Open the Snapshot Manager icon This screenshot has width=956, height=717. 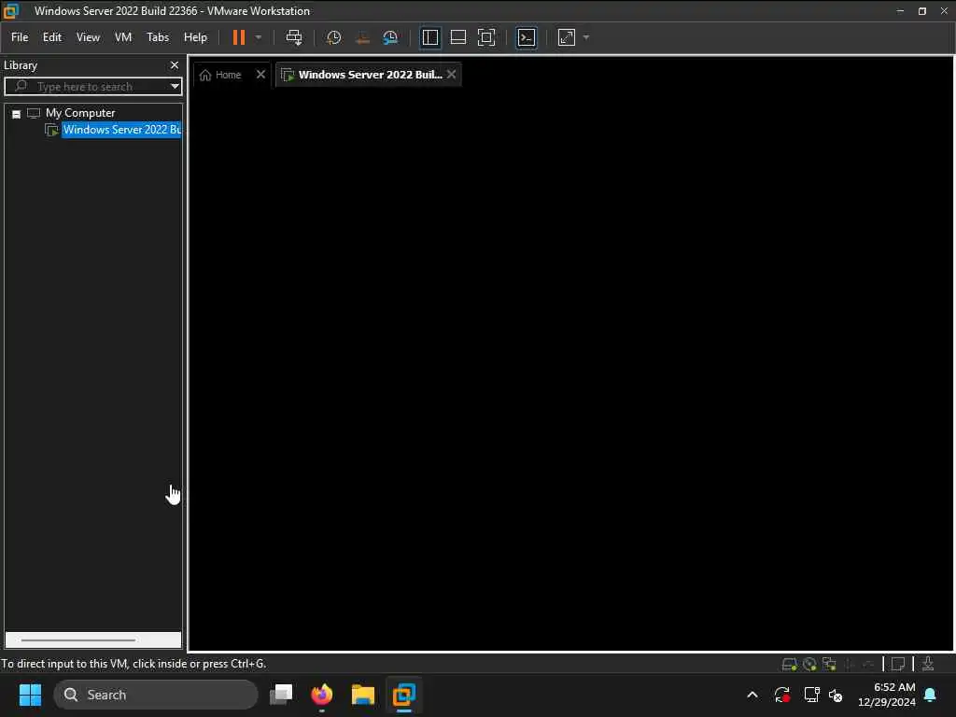390,37
